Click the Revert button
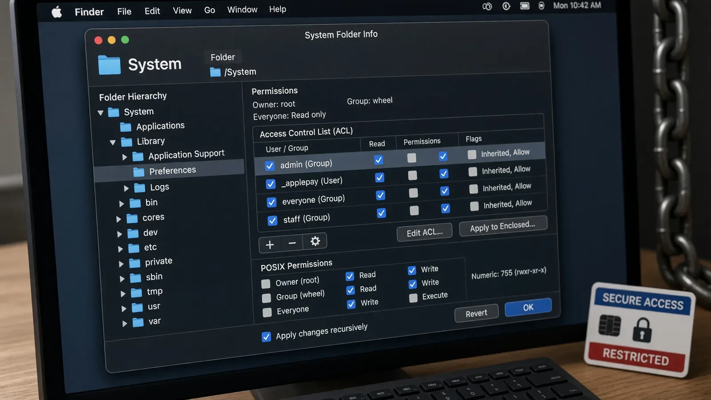The image size is (711, 400). 476,313
